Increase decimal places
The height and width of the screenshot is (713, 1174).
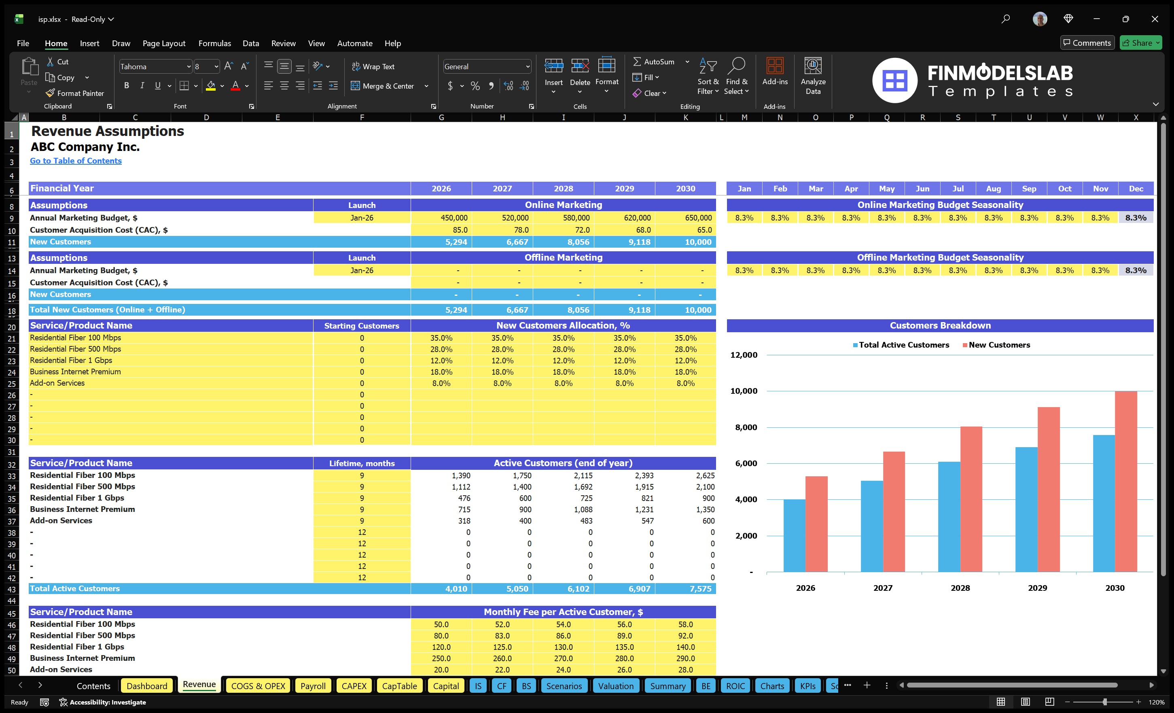coord(508,86)
